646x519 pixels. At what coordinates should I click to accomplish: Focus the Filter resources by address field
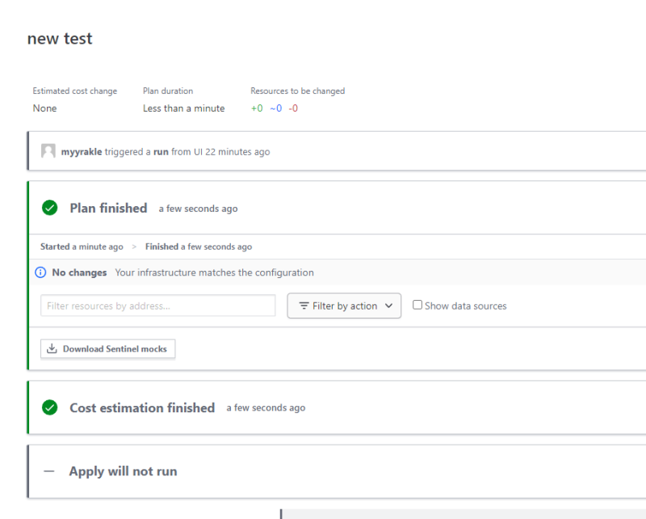158,306
